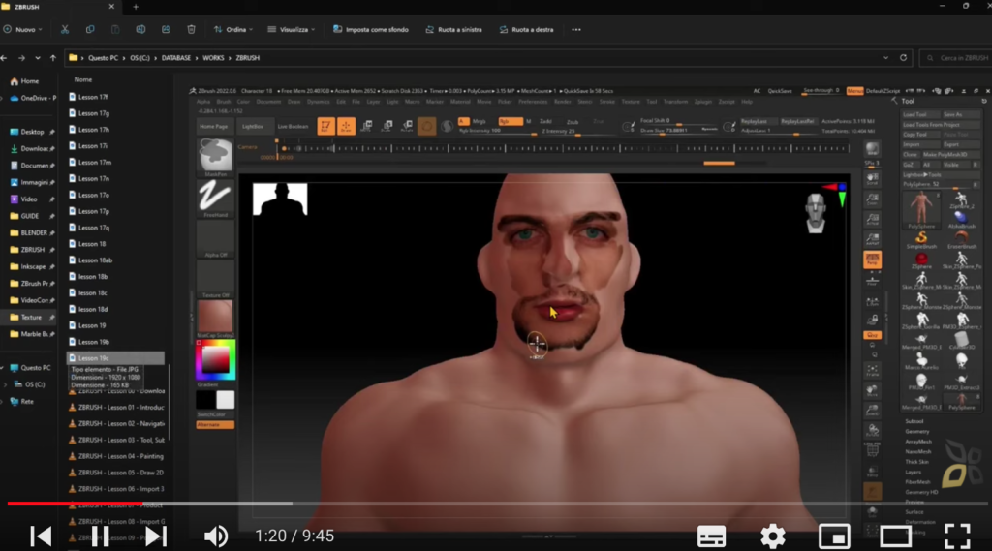Open the Document menu in ZBrush

click(268, 102)
